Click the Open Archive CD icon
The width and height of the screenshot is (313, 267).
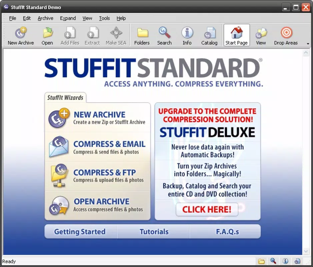tap(59, 205)
